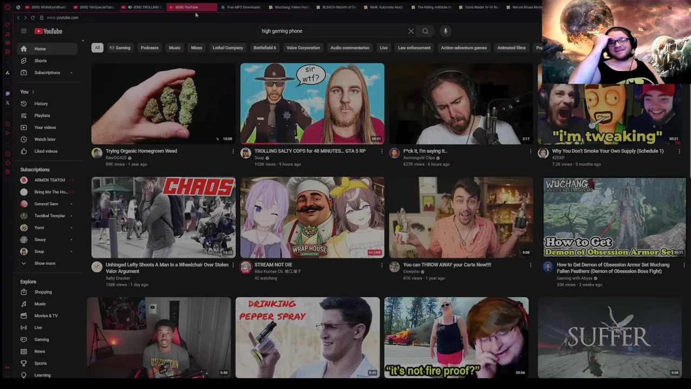Play the SUFFER thumbnail
Viewport: 691px width, 389px height.
click(x=610, y=338)
